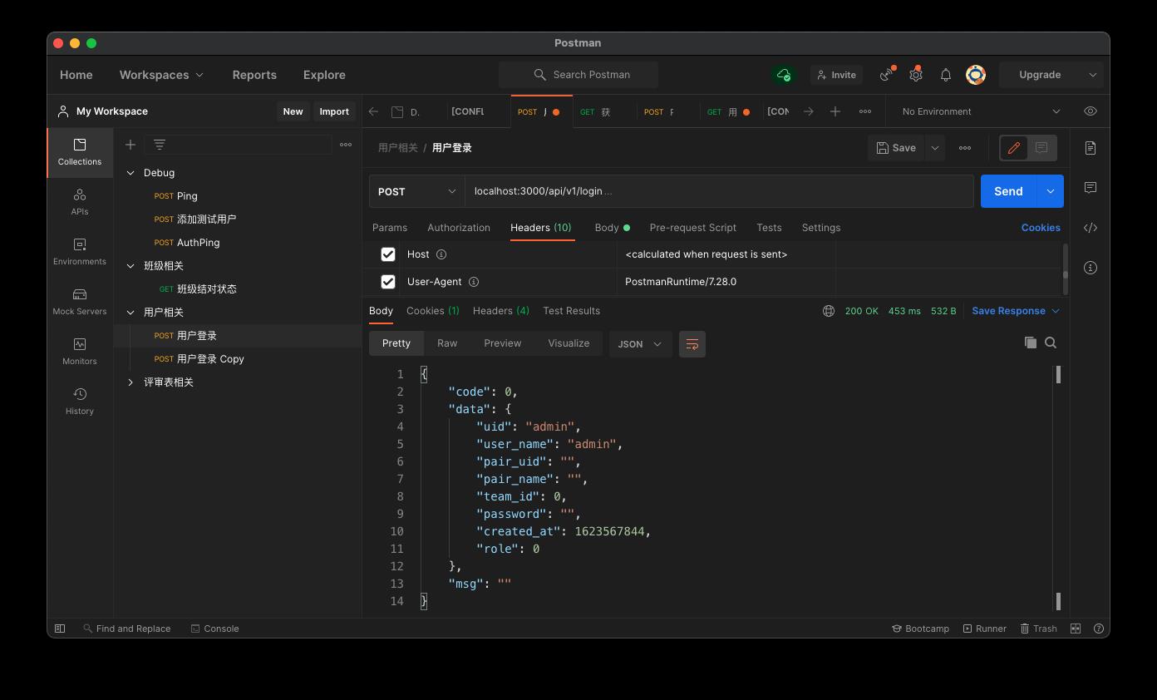Open help icon in status bar
The image size is (1157, 700).
(1099, 629)
